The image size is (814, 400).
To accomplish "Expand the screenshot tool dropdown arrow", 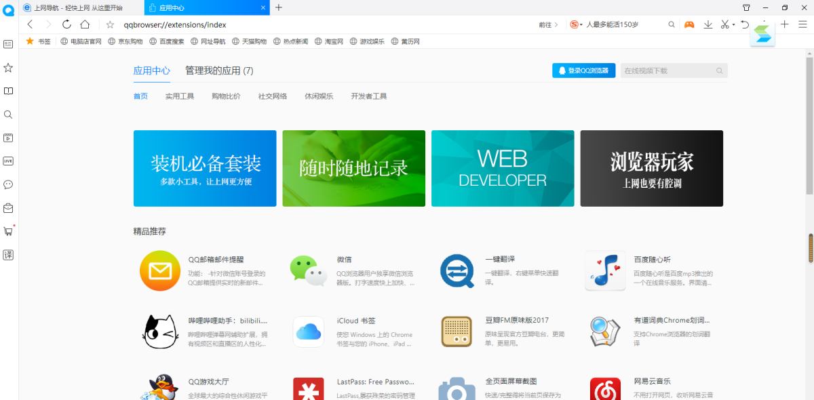I will [x=733, y=25].
